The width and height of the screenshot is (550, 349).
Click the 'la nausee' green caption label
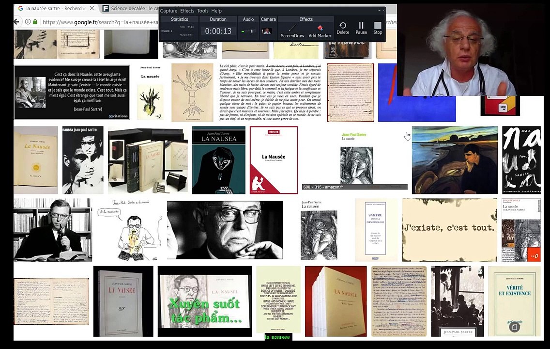[277, 337]
